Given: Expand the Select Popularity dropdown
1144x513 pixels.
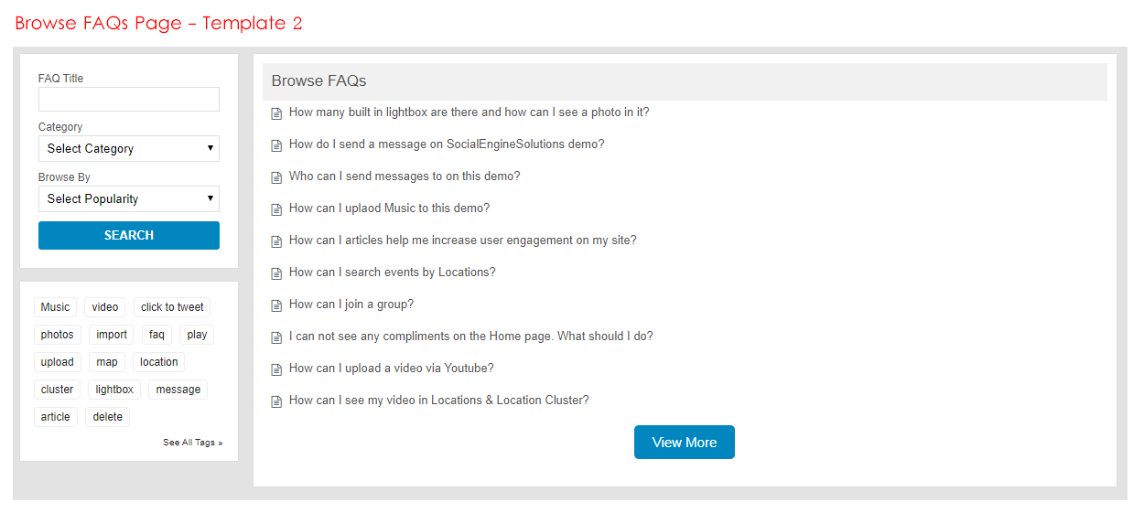Looking at the screenshot, I should point(129,198).
